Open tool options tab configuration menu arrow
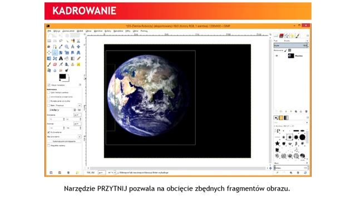 [x=80, y=85]
